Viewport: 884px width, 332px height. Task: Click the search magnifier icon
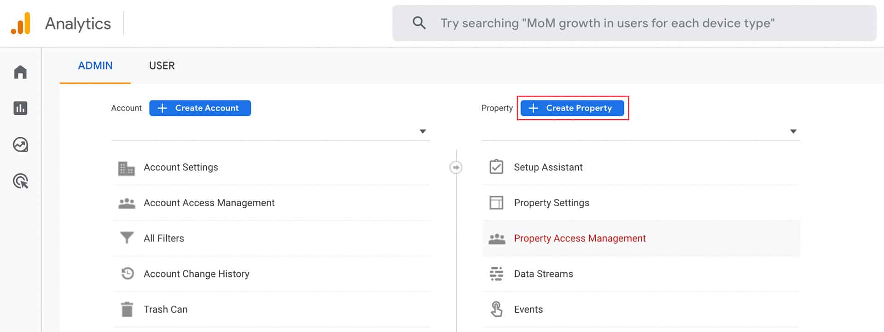419,23
